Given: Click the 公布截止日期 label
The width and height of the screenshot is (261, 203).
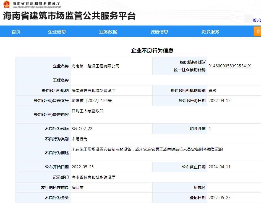Looking at the screenshot, I should coord(194,167).
